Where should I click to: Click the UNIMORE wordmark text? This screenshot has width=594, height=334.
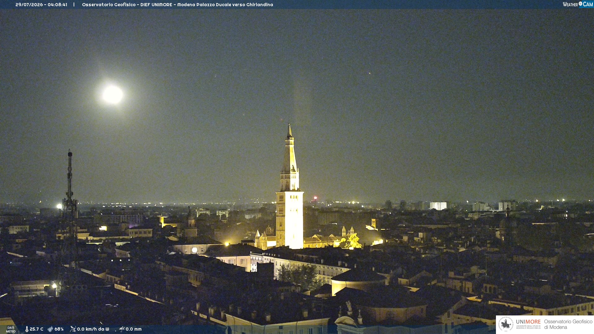click(x=528, y=322)
